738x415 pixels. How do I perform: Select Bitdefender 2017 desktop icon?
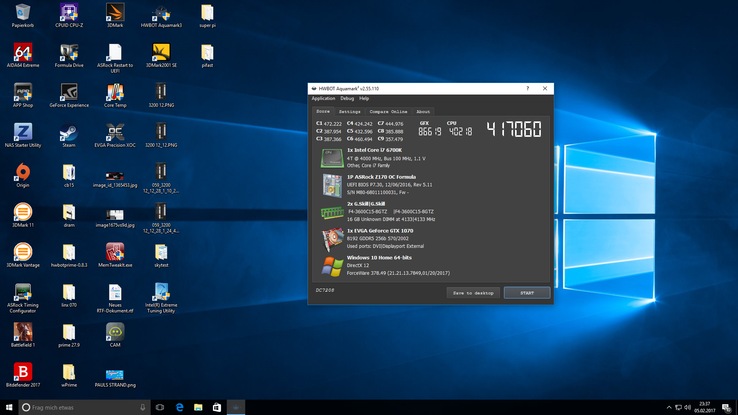23,375
